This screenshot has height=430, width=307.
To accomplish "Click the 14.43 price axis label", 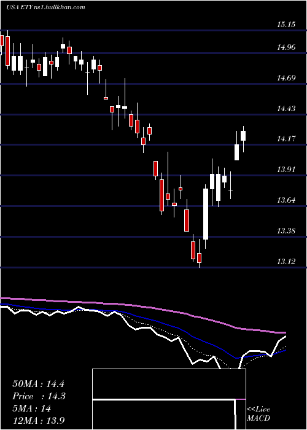I will [286, 109].
